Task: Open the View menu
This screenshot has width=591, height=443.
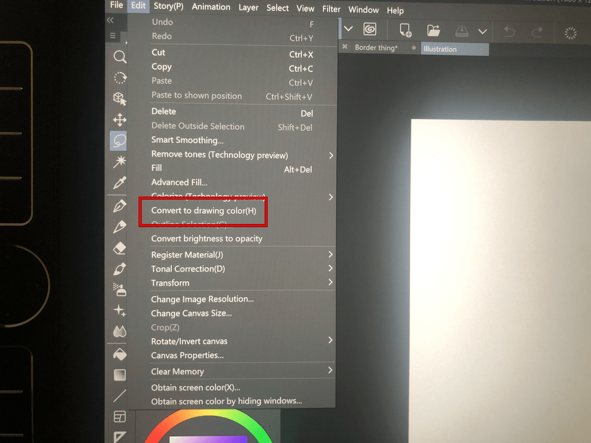Action: pos(305,9)
